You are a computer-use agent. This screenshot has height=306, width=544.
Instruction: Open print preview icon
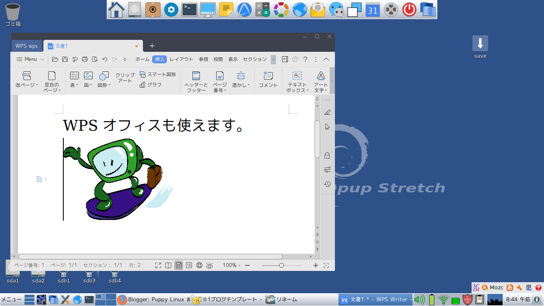pyautogui.click(x=95, y=59)
